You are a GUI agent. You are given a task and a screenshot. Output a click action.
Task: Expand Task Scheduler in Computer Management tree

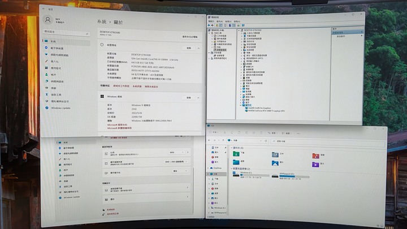212,36
